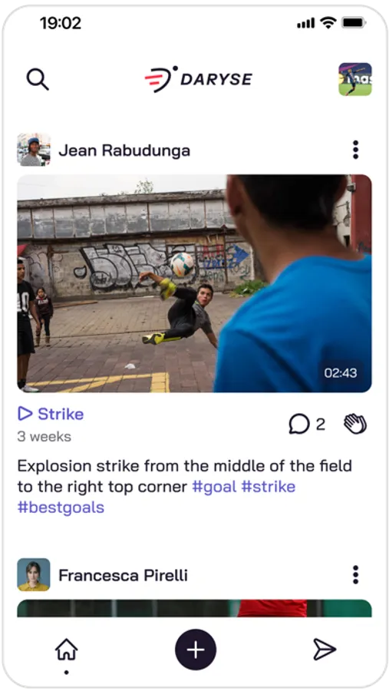Open Francesca Pirelli's avatar picture
Screen dimensions: 389x691
(x=34, y=574)
